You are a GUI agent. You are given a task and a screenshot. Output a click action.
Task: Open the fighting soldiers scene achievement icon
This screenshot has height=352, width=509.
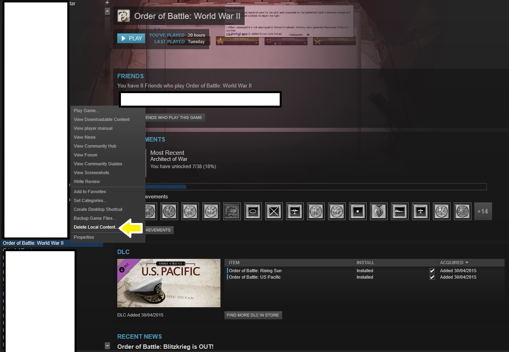click(232, 211)
